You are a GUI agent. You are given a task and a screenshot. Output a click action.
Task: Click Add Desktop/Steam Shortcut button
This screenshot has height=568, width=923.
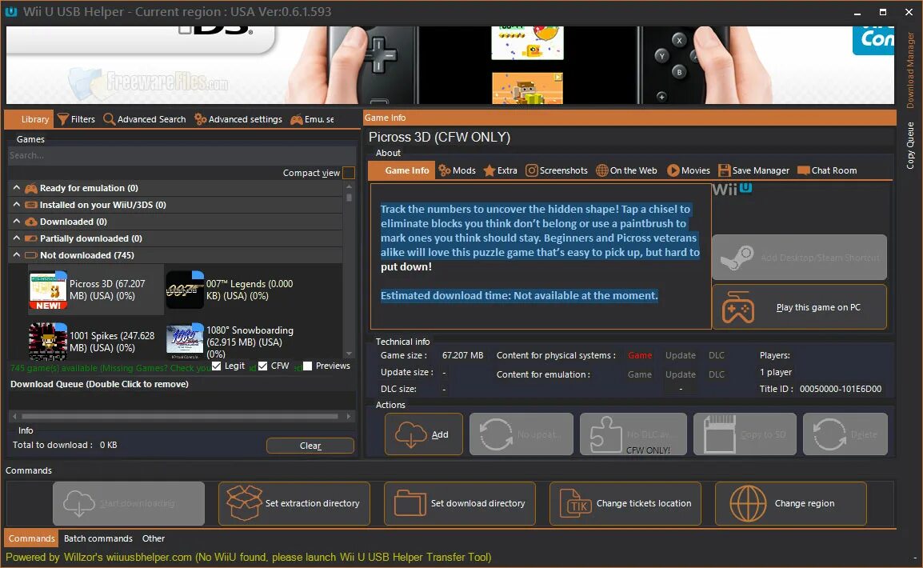(799, 258)
